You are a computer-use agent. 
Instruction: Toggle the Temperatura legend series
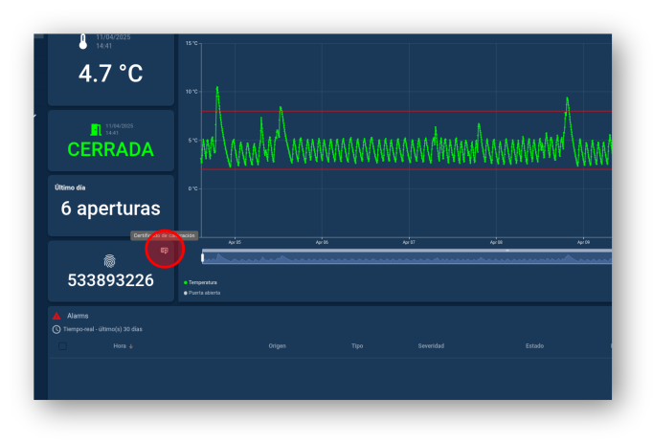click(200, 282)
